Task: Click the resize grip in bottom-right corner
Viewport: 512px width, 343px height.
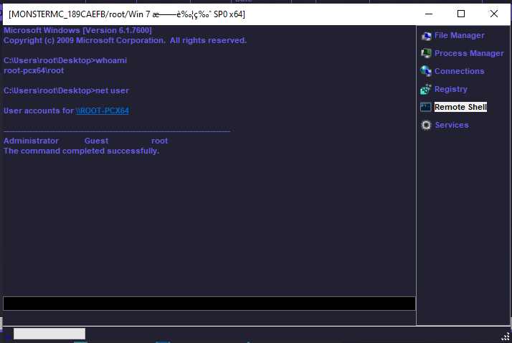Action: (x=506, y=337)
